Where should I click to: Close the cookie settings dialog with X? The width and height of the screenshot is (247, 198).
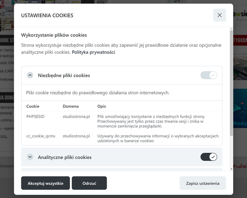219,15
